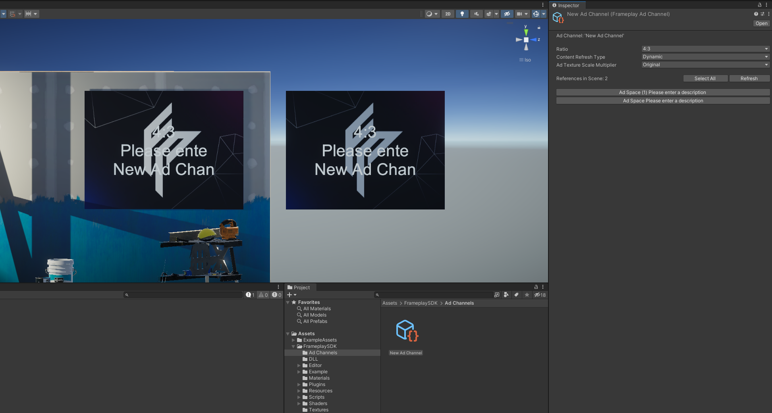Click Search by Label tag icon
Image resolution: width=772 pixels, height=413 pixels.
[x=516, y=295]
